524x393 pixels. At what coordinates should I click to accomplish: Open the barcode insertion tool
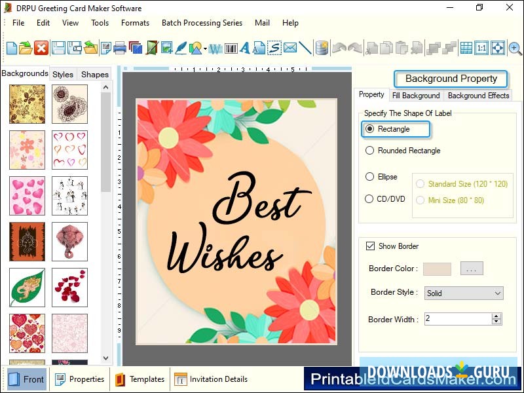[x=233, y=47]
